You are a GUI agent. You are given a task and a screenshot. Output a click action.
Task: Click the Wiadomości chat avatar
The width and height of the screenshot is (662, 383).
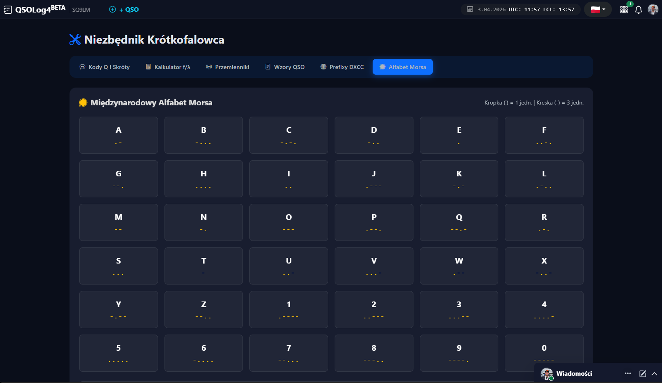547,374
